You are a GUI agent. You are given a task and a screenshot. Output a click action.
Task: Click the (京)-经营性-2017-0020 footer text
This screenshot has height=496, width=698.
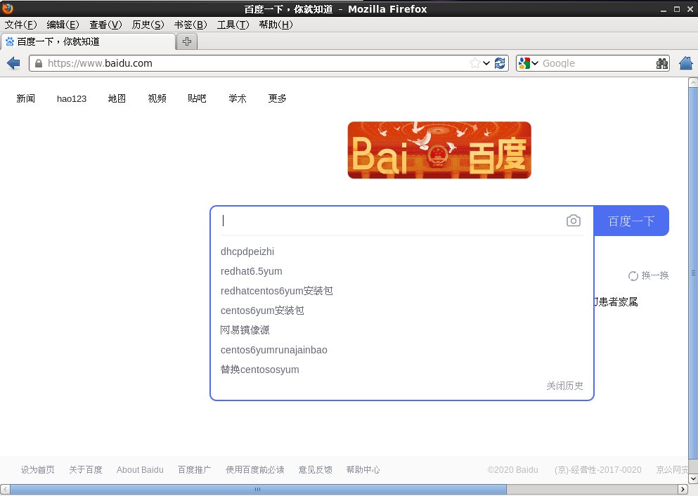598,470
